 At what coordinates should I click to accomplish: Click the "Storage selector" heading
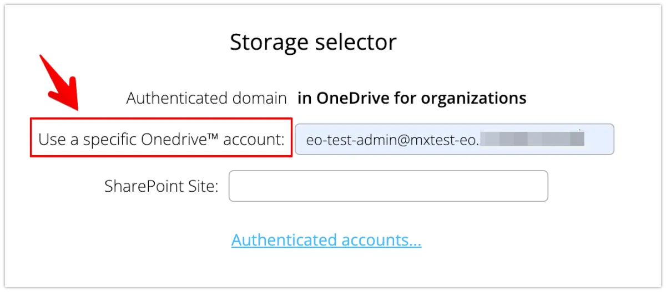pos(313,43)
